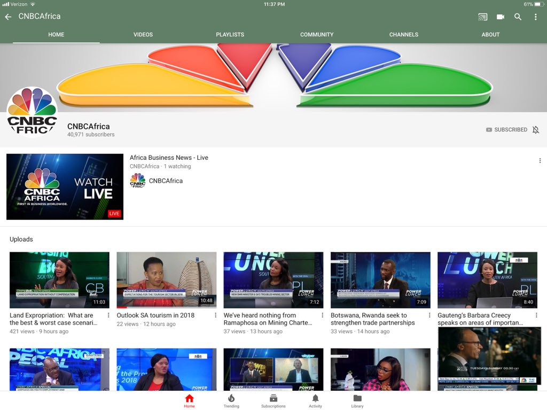Open options for Land Expropriation video
The width and height of the screenshot is (547, 410).
click(108, 315)
